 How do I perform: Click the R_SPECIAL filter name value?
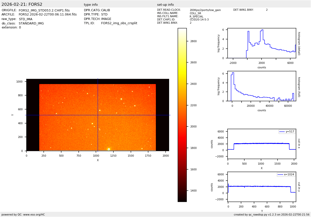point(196,16)
